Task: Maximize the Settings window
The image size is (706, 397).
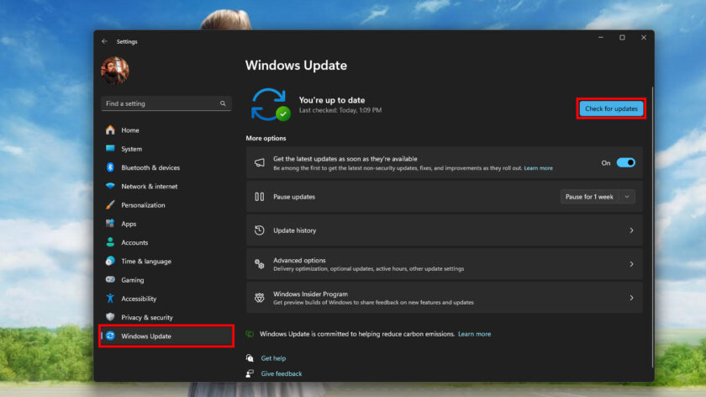Action: click(x=622, y=37)
